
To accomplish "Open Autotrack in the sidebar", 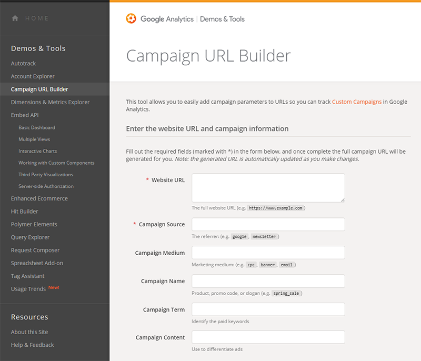I will tap(23, 63).
